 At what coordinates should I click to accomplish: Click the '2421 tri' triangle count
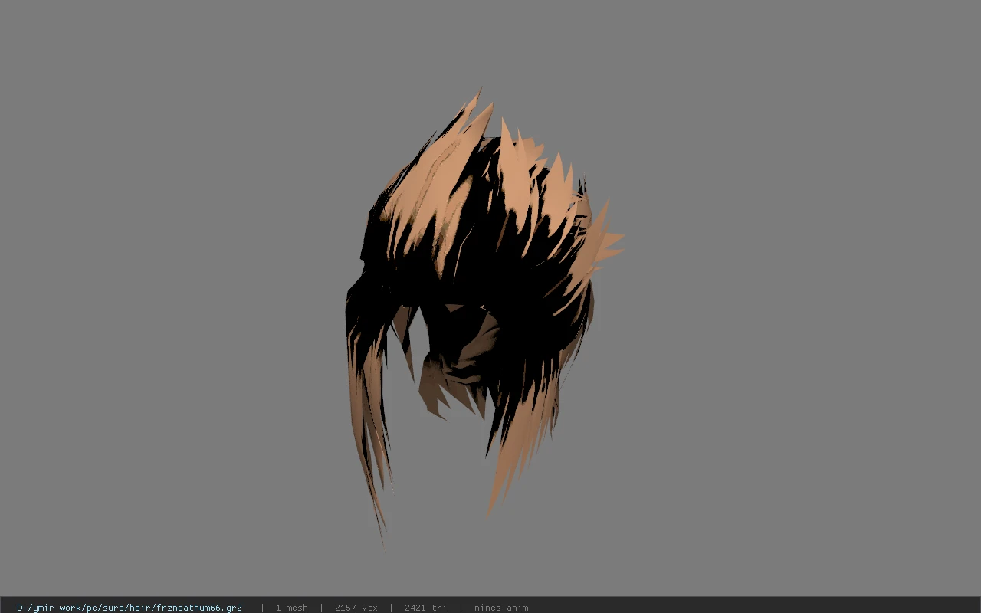click(x=425, y=608)
